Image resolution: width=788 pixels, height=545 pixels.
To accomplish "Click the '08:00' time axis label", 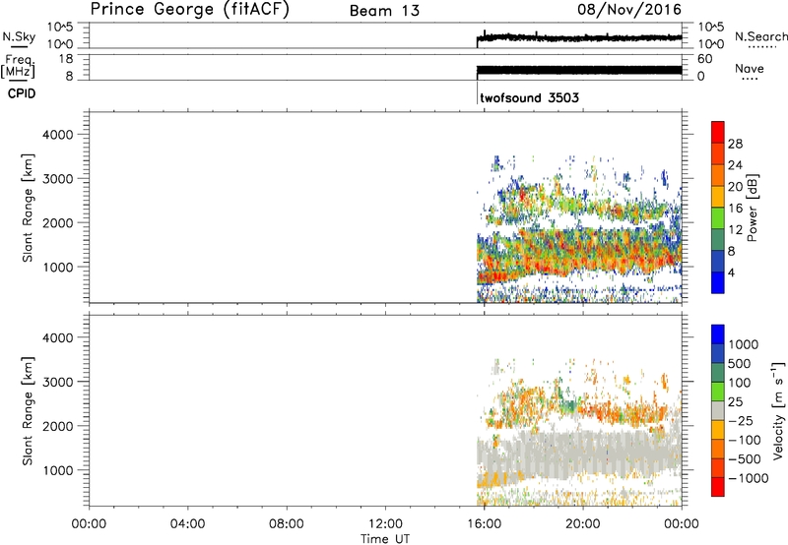I will (286, 524).
